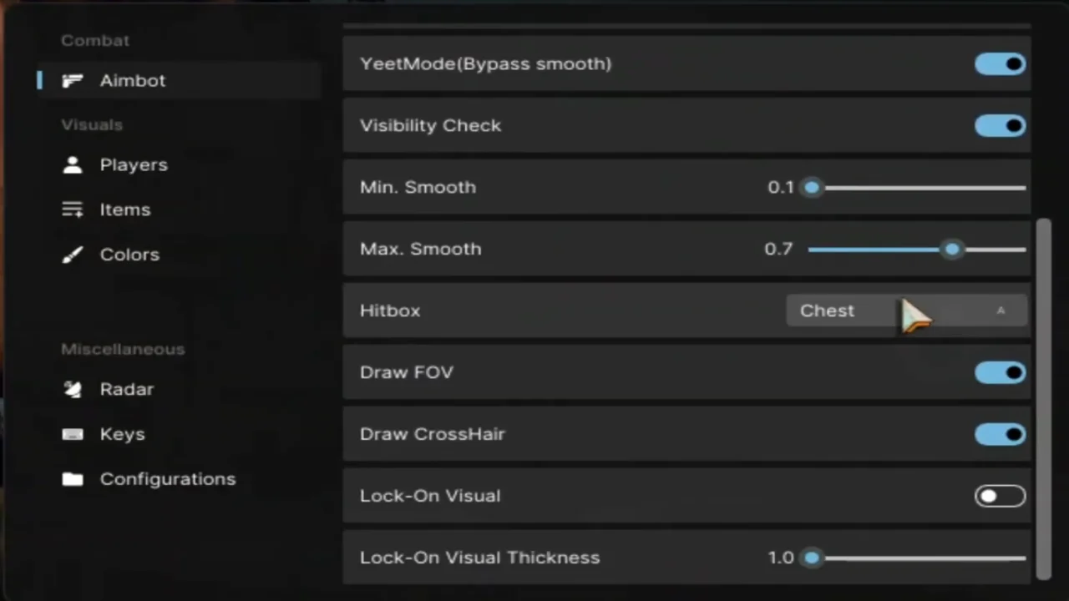Enable the Lock-On Visual toggle
The image size is (1069, 601).
(1000, 496)
